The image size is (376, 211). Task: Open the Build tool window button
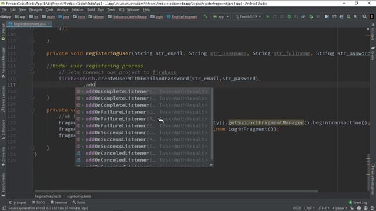[x=78, y=202]
